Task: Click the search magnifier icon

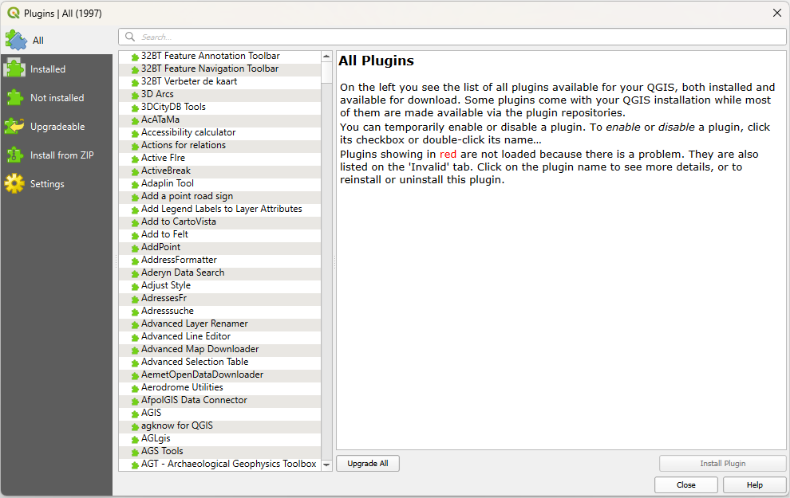Action: pyautogui.click(x=130, y=36)
